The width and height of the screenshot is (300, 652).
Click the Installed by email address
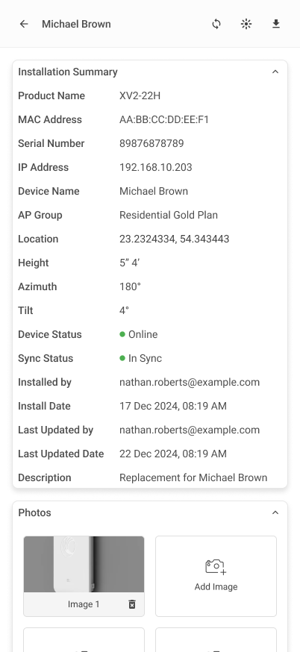(190, 383)
